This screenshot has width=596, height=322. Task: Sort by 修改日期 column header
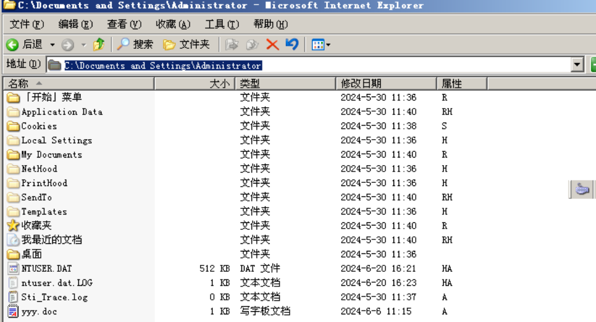coord(386,83)
